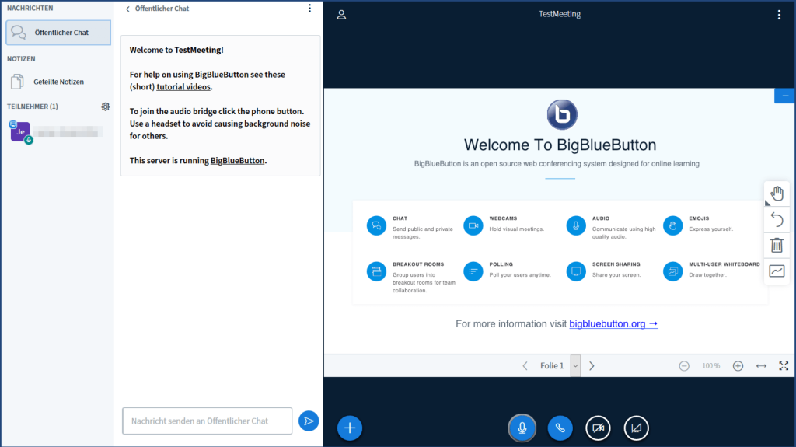This screenshot has height=447, width=796.
Task: Toggle multi-user whiteboard mode
Action: point(777,271)
